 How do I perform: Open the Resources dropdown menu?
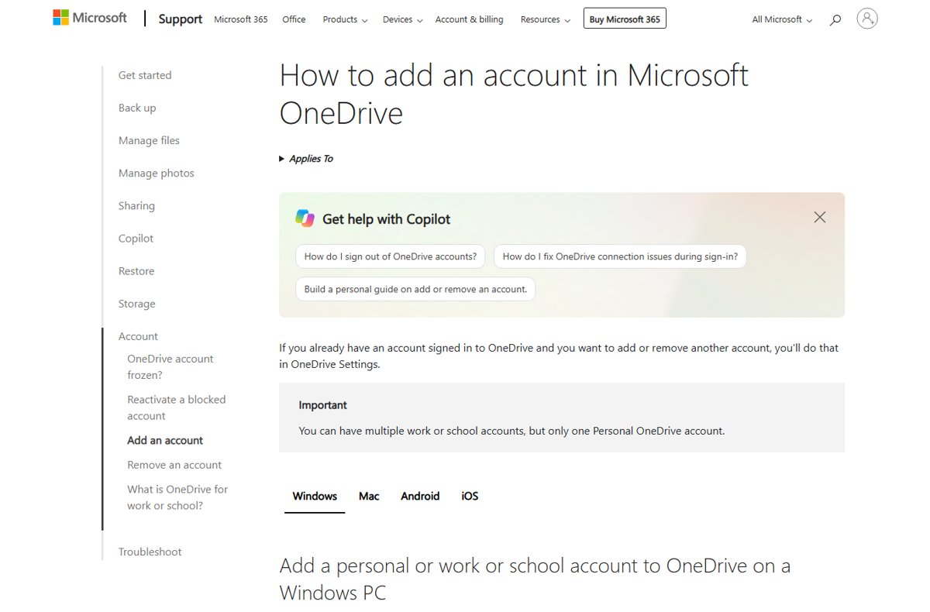click(x=546, y=19)
